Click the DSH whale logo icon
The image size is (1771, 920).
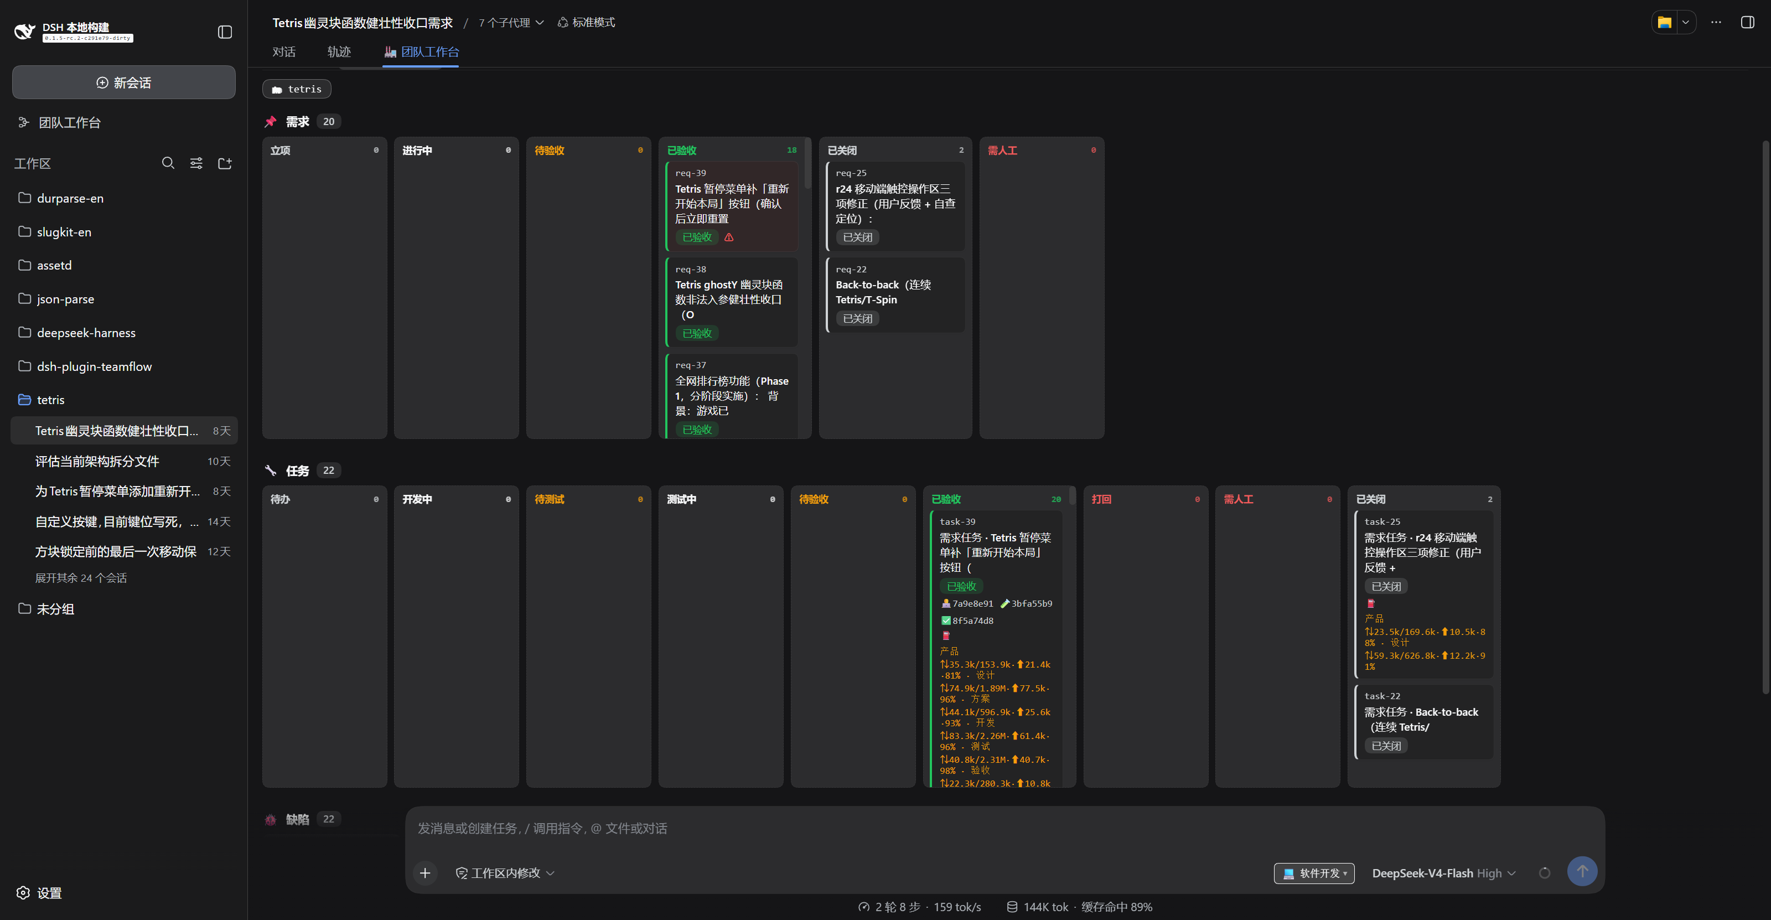[x=25, y=32]
